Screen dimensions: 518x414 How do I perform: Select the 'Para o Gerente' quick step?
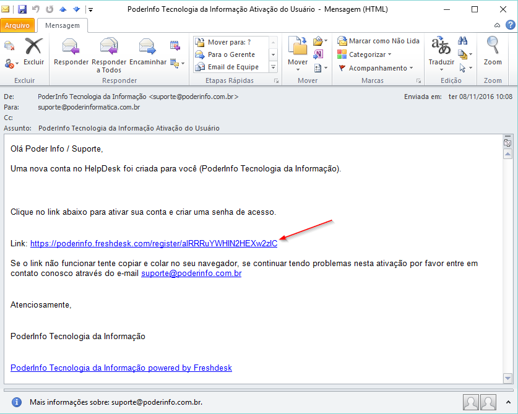pyautogui.click(x=231, y=54)
